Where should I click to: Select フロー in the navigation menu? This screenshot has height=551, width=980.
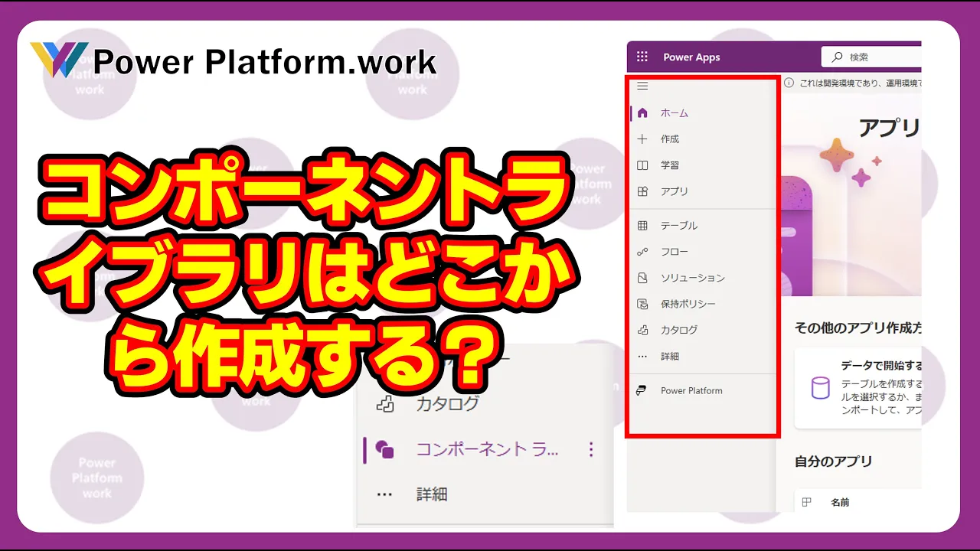[675, 252]
